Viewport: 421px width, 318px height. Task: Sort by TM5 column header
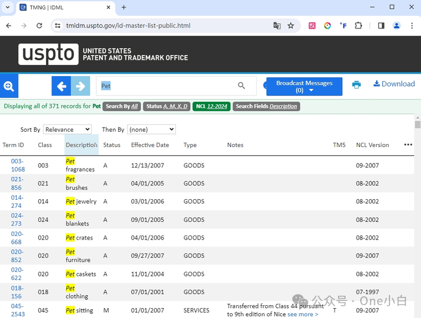pos(339,145)
